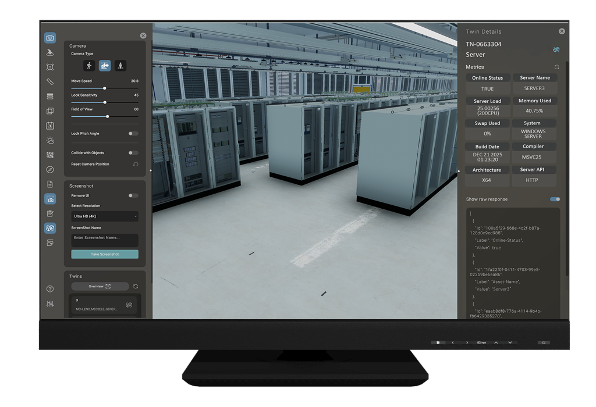
Task: Open the weather settings icon
Action: [50, 140]
